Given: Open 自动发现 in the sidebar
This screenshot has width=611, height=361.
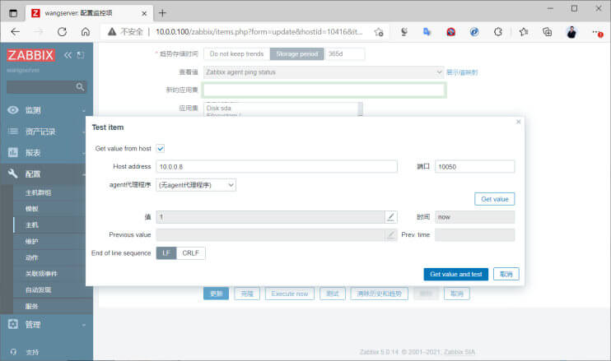Looking at the screenshot, I should [38, 289].
